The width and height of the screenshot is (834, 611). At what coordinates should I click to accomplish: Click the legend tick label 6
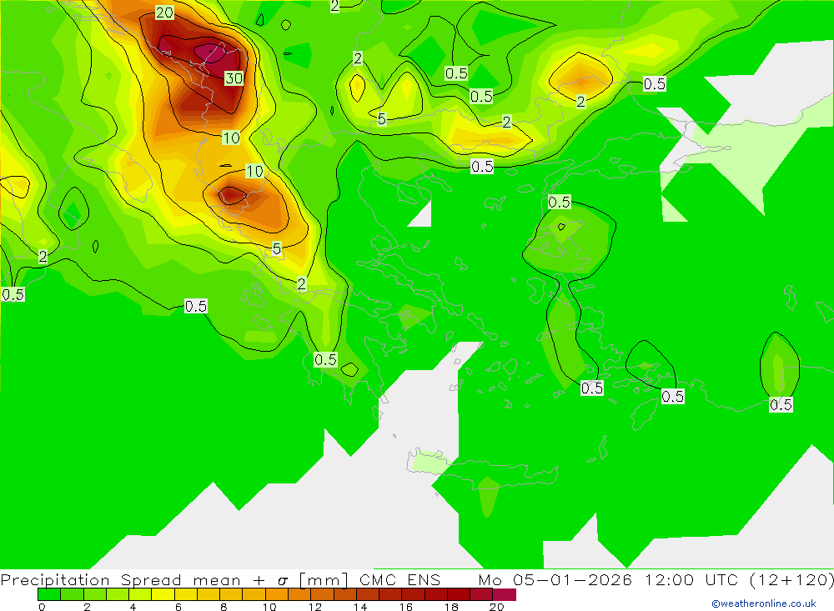pos(178,607)
